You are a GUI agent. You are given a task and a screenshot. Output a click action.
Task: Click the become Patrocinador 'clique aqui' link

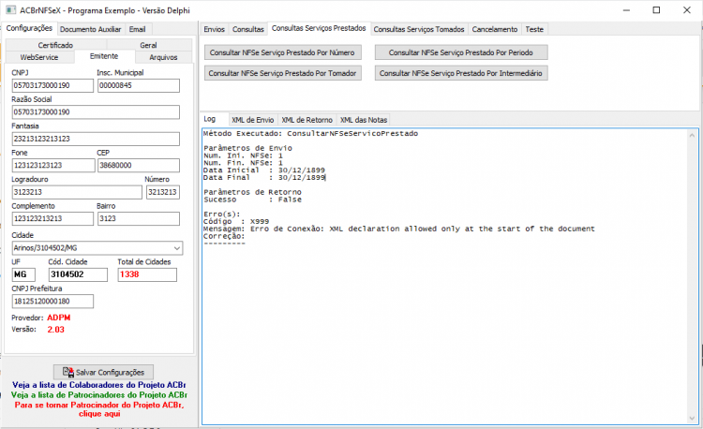[x=99, y=409]
